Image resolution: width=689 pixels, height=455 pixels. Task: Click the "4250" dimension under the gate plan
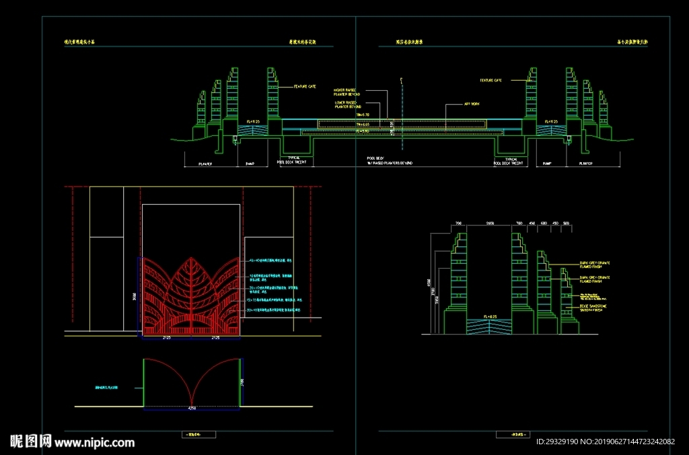pos(192,409)
